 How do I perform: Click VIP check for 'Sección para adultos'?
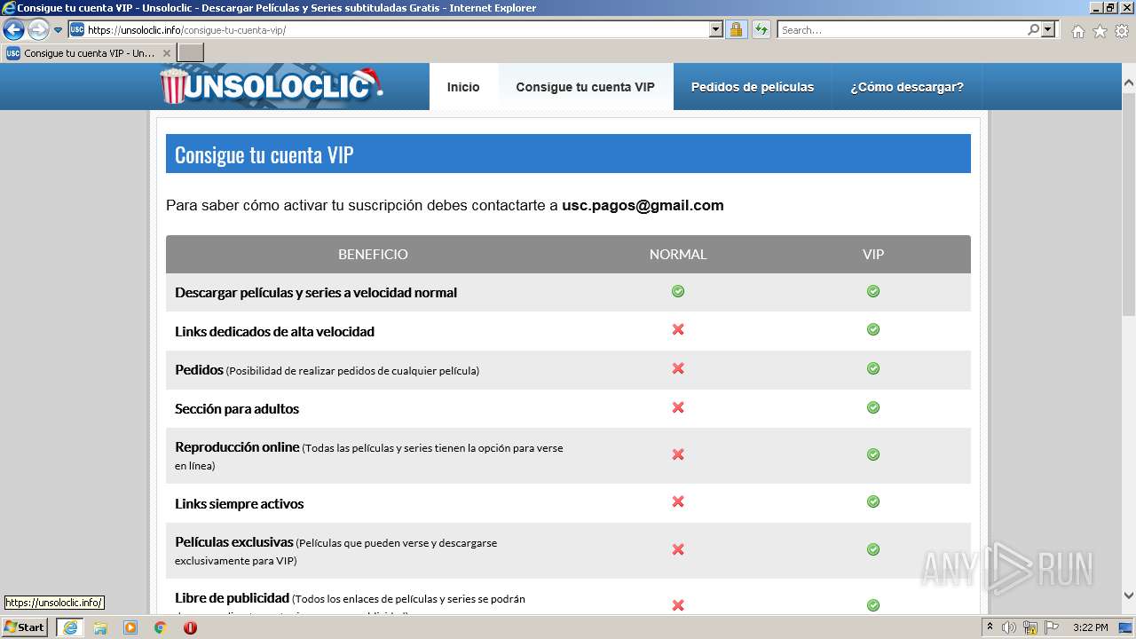coord(873,407)
